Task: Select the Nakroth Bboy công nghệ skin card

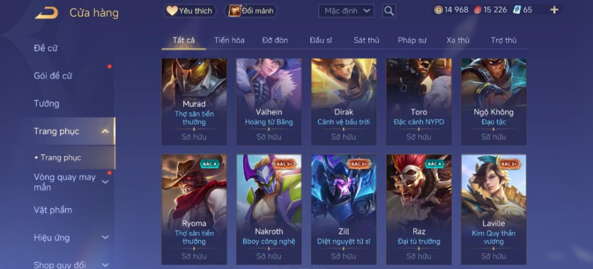Action: click(269, 209)
